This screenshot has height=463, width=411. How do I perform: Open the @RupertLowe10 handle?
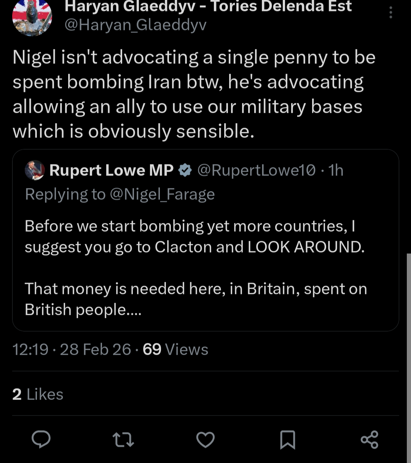tap(256, 171)
